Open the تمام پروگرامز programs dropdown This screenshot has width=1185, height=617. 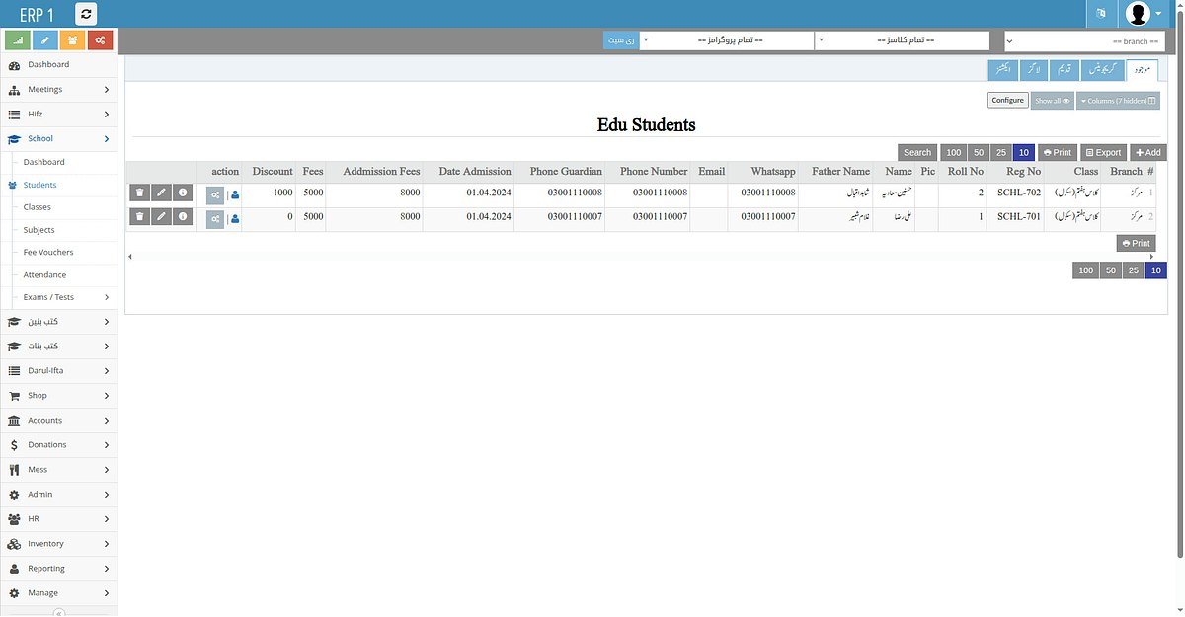[x=726, y=40]
